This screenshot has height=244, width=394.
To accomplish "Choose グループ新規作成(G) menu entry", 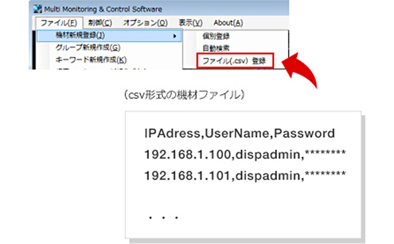I will [88, 47].
